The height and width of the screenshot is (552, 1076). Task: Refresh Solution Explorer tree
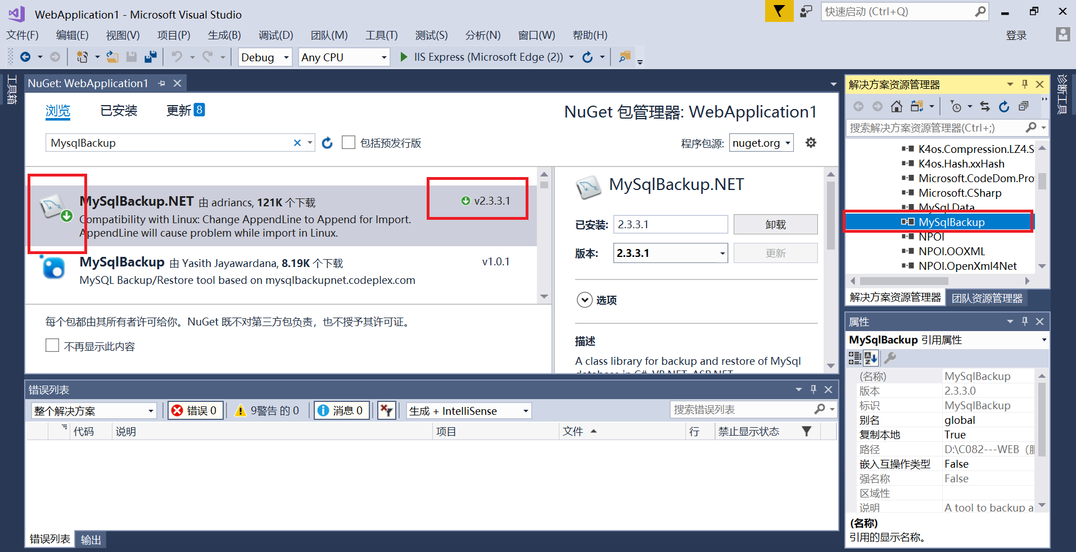[1004, 106]
